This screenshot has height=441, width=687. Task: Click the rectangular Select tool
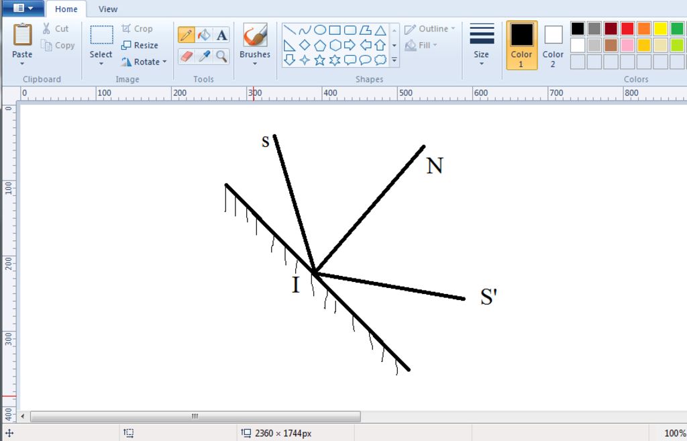pyautogui.click(x=101, y=35)
